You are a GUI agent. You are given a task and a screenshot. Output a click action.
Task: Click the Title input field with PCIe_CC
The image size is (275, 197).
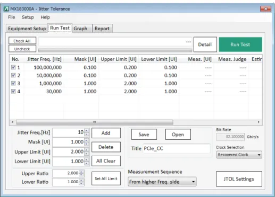[177, 148]
